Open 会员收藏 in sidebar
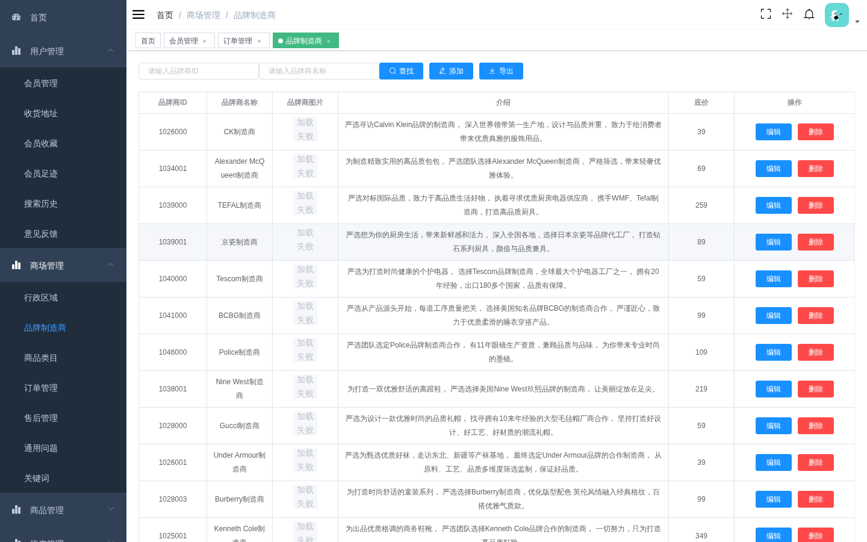 (x=63, y=143)
